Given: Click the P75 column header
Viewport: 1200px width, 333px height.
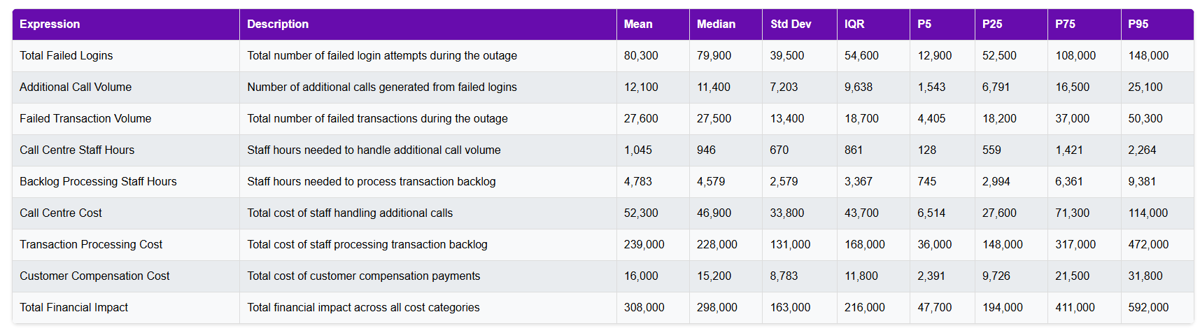Looking at the screenshot, I should tap(1065, 24).
